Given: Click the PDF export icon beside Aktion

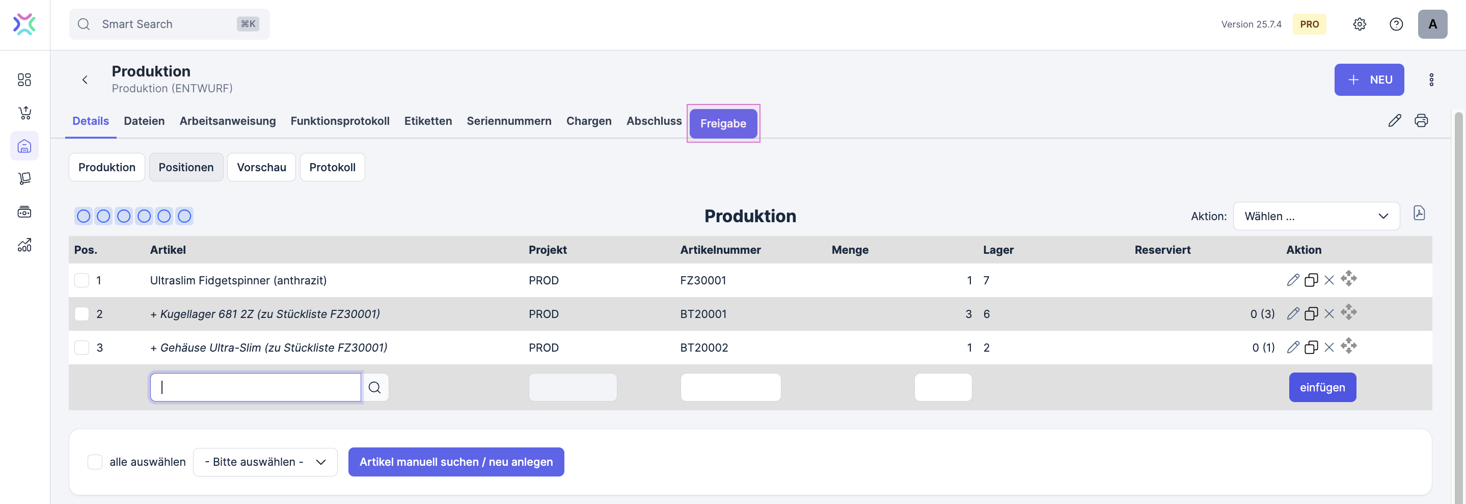Looking at the screenshot, I should 1419,213.
